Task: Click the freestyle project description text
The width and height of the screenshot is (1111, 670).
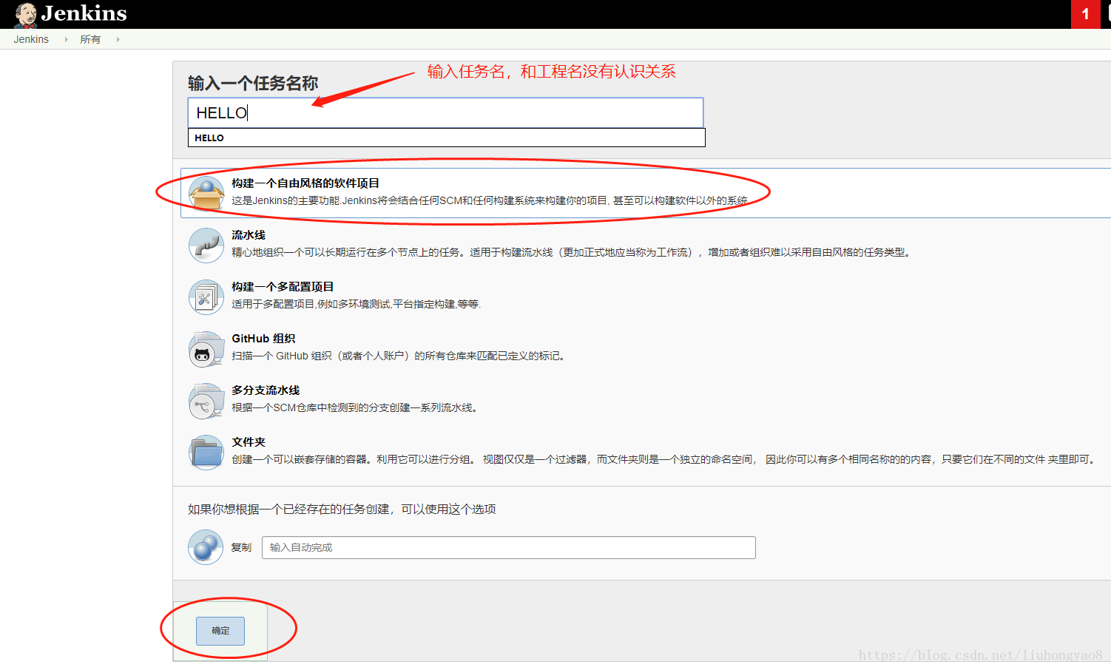Action: coord(490,200)
